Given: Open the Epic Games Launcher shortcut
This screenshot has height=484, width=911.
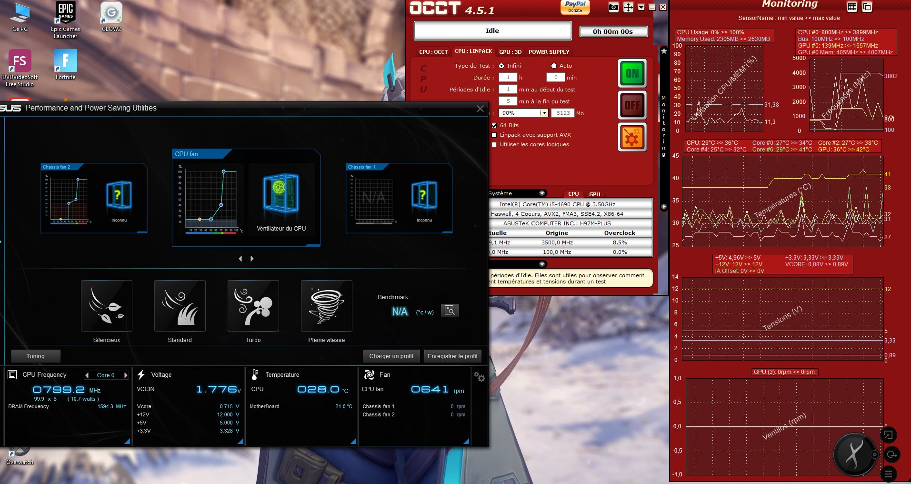Looking at the screenshot, I should tap(65, 12).
